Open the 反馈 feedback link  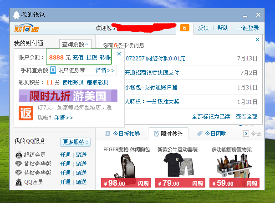click(x=203, y=28)
